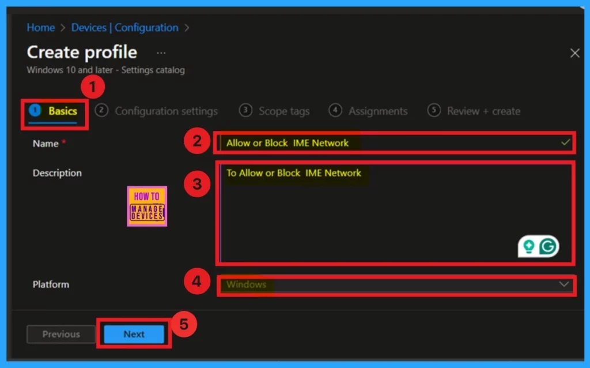
Task: Close the Create profile pane
Action: pyautogui.click(x=574, y=52)
